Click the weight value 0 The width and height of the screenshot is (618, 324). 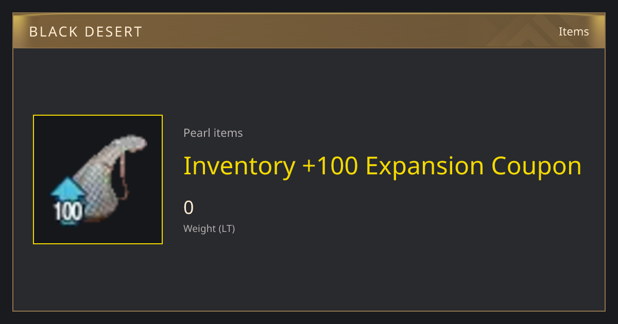(188, 208)
